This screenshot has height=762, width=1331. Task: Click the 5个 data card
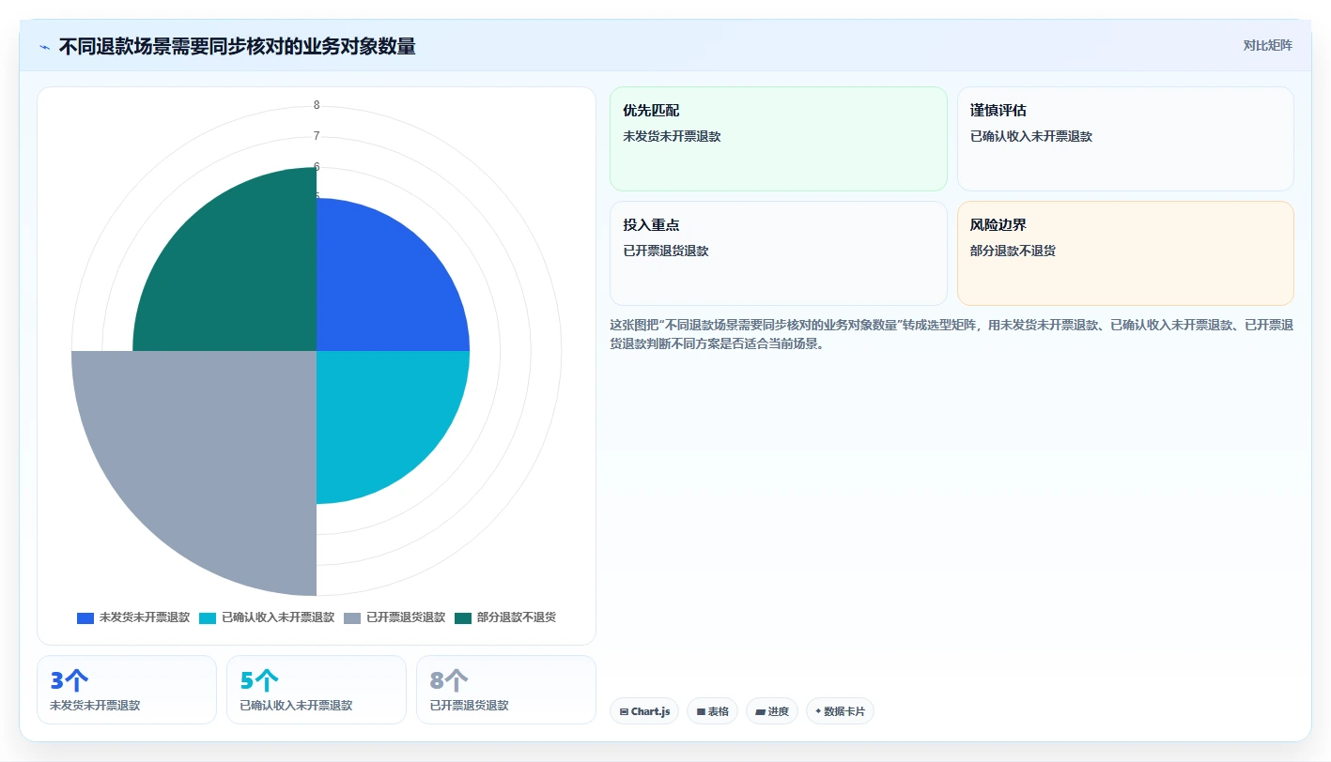click(x=317, y=690)
